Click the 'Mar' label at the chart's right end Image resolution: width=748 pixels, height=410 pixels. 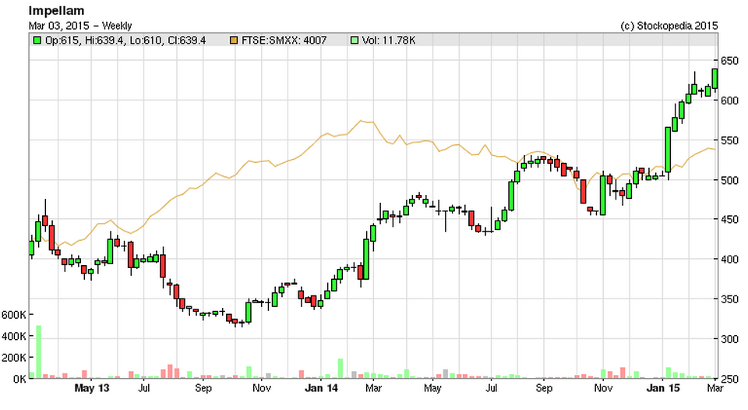(715, 388)
